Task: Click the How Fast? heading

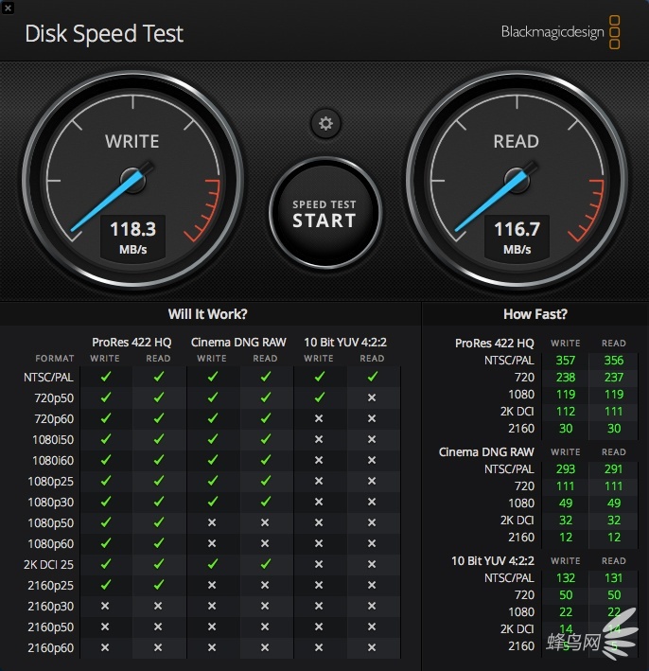Action: (x=535, y=314)
